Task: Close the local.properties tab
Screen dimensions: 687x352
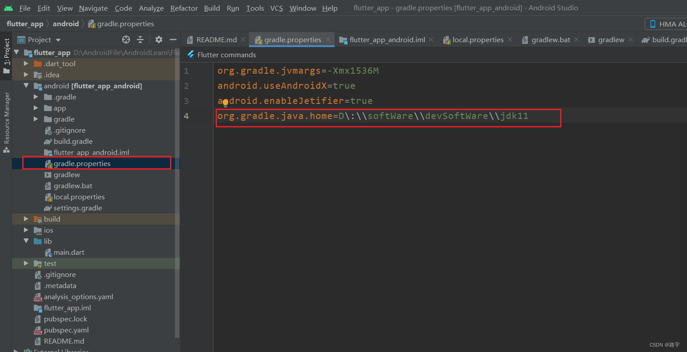Action: [x=510, y=40]
